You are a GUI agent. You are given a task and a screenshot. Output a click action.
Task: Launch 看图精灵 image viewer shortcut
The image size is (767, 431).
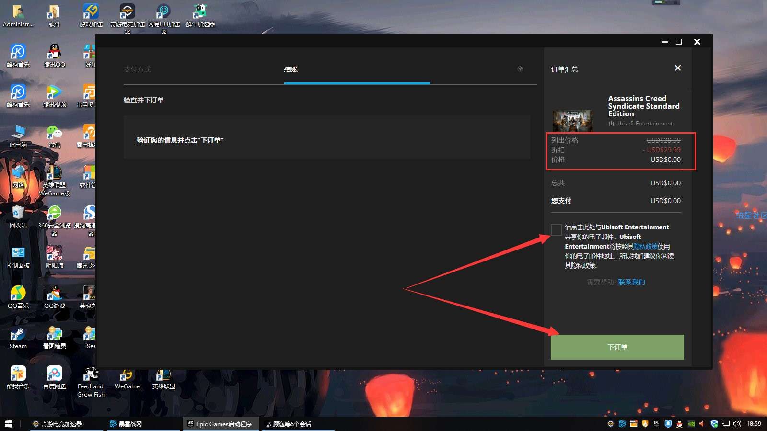coord(55,338)
